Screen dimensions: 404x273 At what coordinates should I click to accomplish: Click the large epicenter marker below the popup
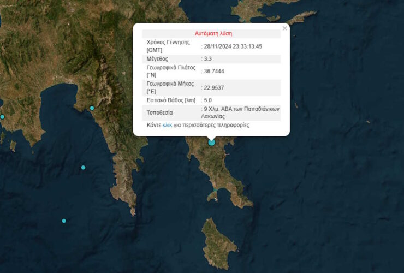pyautogui.click(x=211, y=143)
